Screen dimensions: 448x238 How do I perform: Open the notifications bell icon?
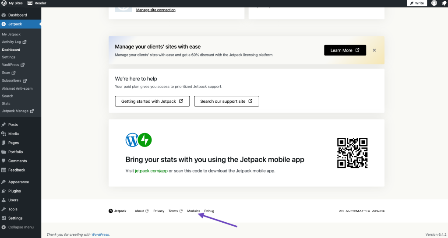coord(444,3)
